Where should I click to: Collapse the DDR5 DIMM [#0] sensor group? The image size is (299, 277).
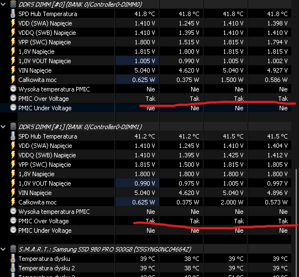(x=3, y=4)
